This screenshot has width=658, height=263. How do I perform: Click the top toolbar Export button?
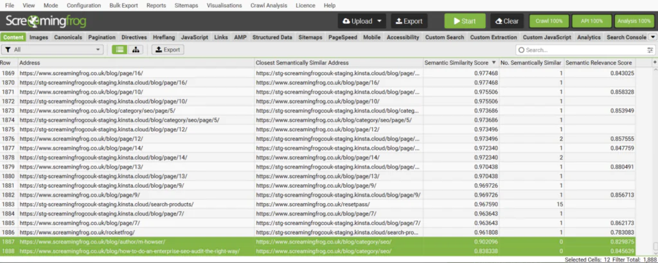(409, 21)
